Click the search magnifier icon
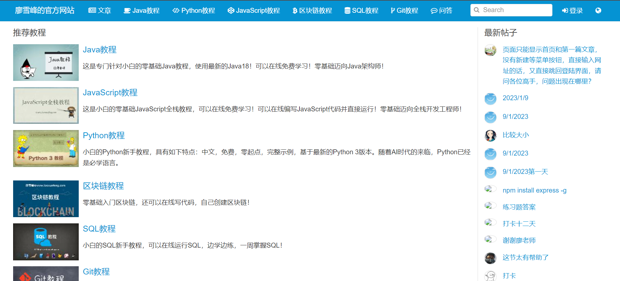Image resolution: width=620 pixels, height=281 pixels. point(477,10)
